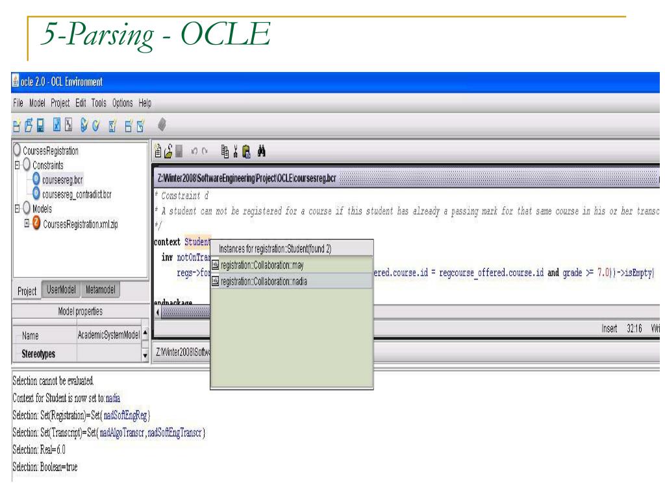Click the editor's disabled Save icon
The height and width of the screenshot is (498, 665).
(x=179, y=151)
